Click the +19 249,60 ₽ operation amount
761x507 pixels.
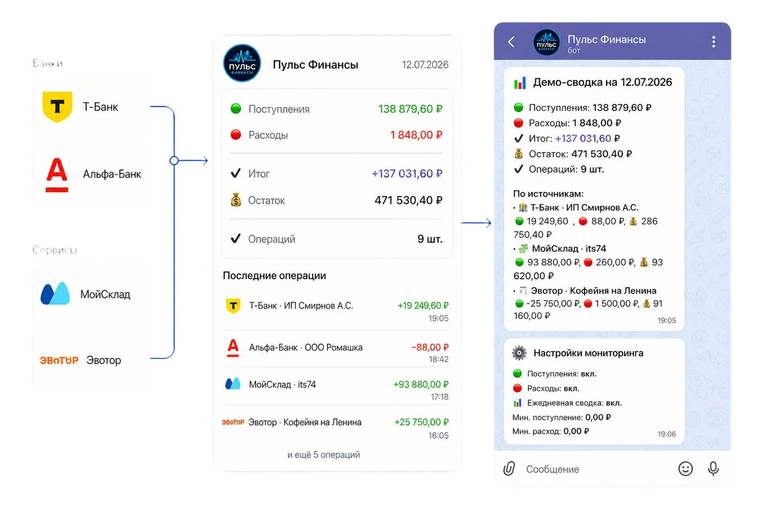click(423, 305)
